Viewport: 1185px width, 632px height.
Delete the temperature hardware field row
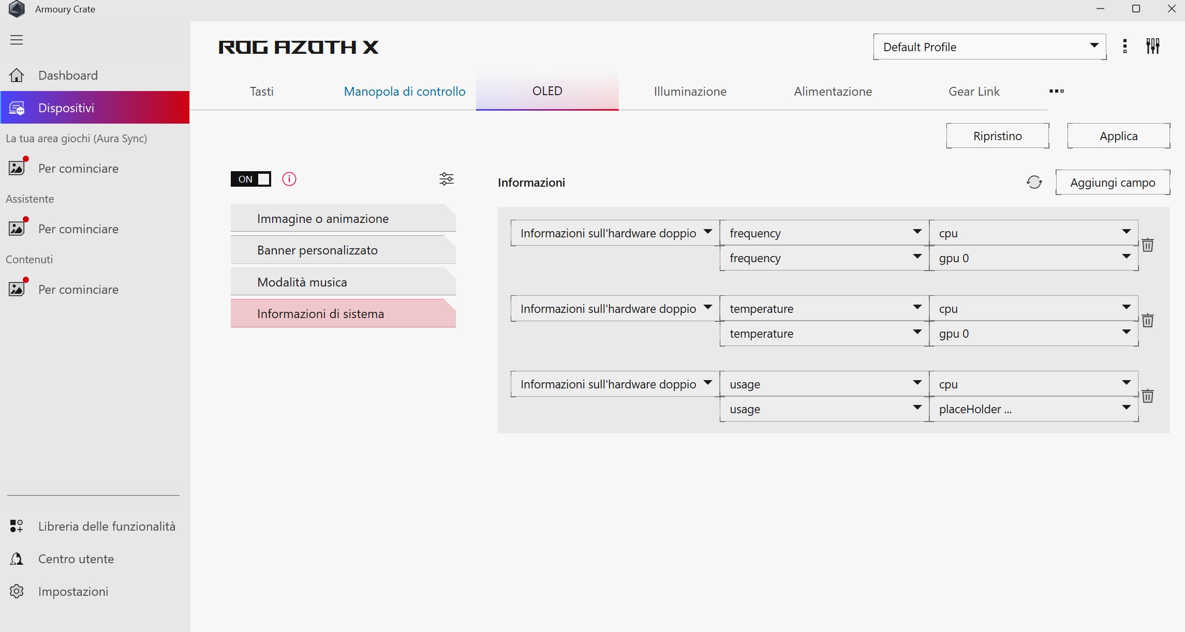coord(1148,320)
